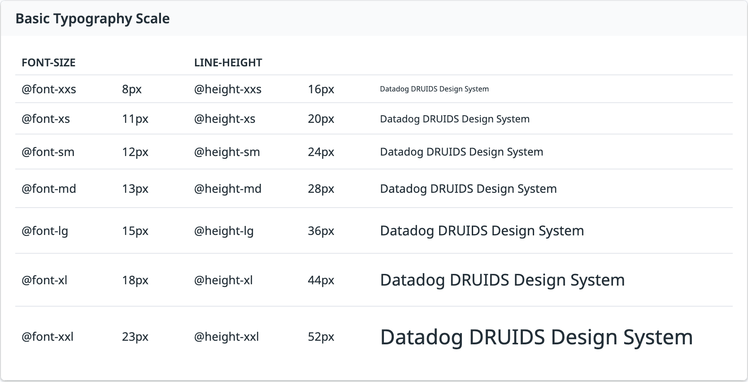This screenshot has width=748, height=382.
Task: Click the smallest Datadog DRUIDS sample text
Action: pyautogui.click(x=435, y=89)
